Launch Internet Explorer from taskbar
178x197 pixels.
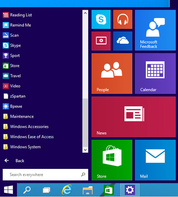pos(67,190)
